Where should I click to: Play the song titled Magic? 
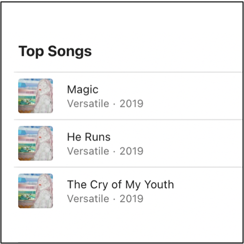82,90
